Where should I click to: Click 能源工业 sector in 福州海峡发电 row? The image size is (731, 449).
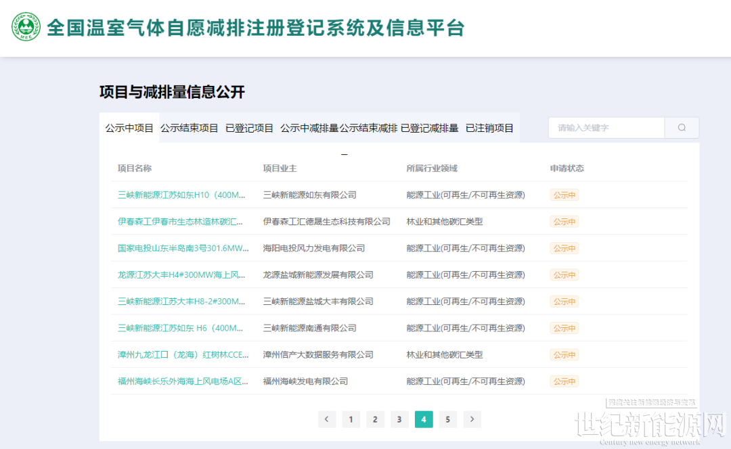pos(466,381)
